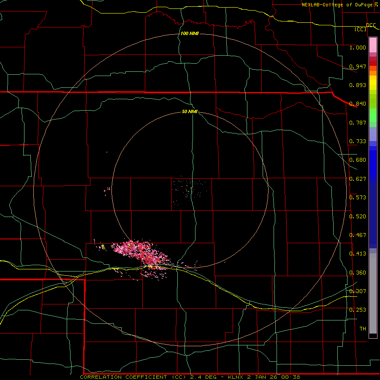Screen dimensions: 380x380
Task: Click the TH threshold label on the legend
Action: 363,329
